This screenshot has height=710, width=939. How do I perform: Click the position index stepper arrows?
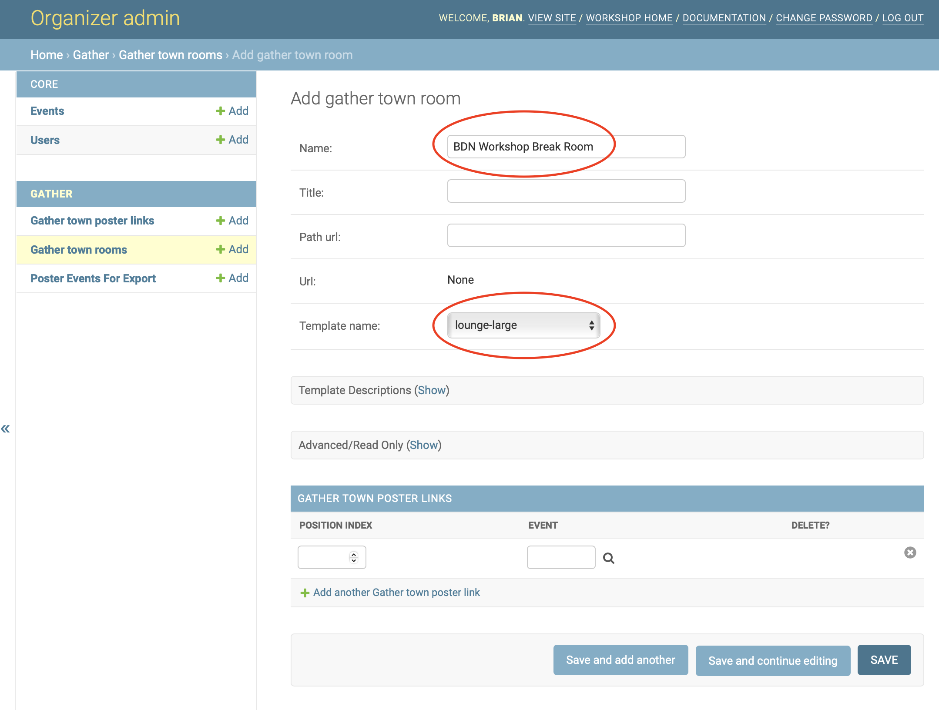[354, 557]
